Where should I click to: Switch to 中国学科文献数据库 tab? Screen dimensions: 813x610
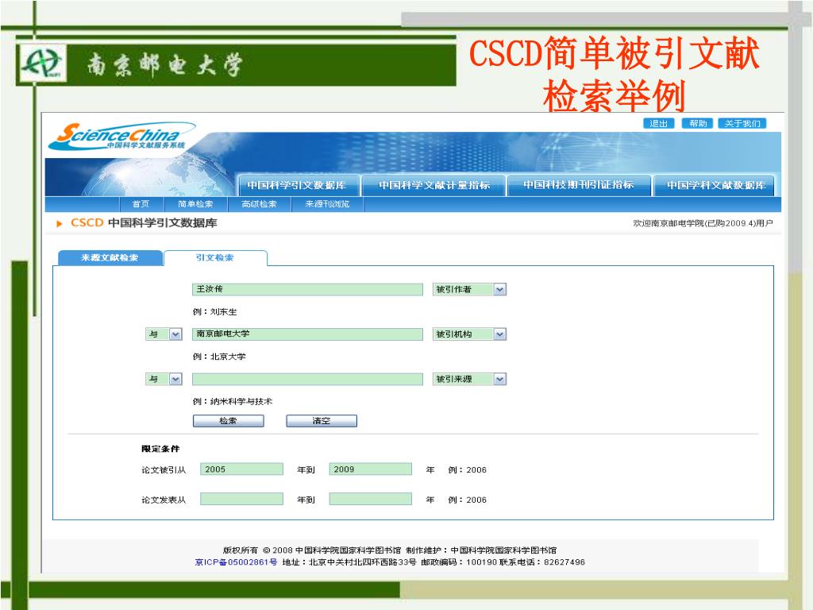(x=716, y=185)
